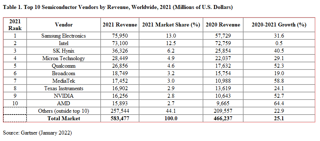Select the 'NVIDIA' vendor cell
The image size is (320, 141).
coord(64,96)
